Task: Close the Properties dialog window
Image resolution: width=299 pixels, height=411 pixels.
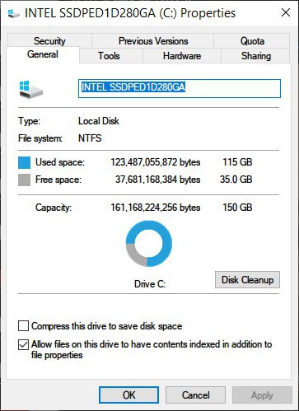Action: tap(286, 12)
